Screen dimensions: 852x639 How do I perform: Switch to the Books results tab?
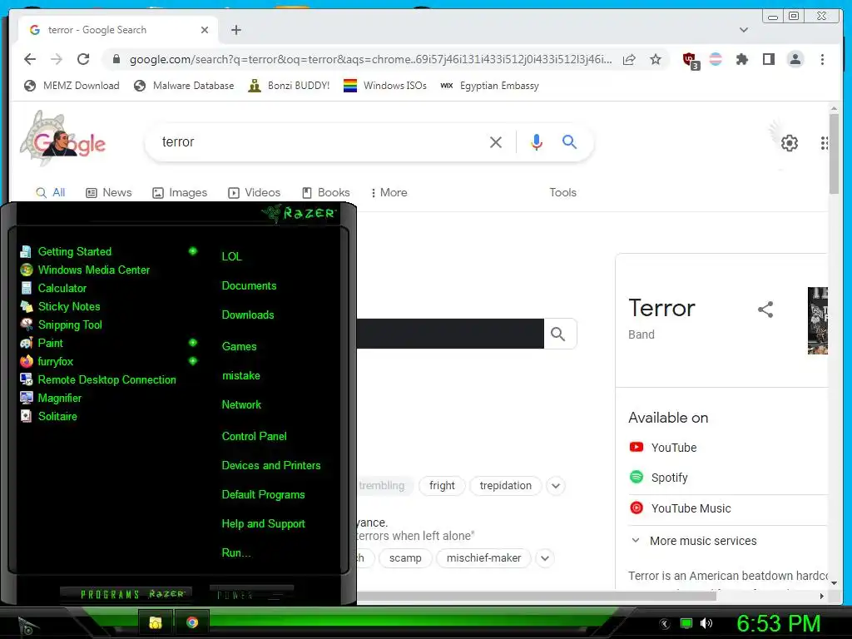[326, 192]
